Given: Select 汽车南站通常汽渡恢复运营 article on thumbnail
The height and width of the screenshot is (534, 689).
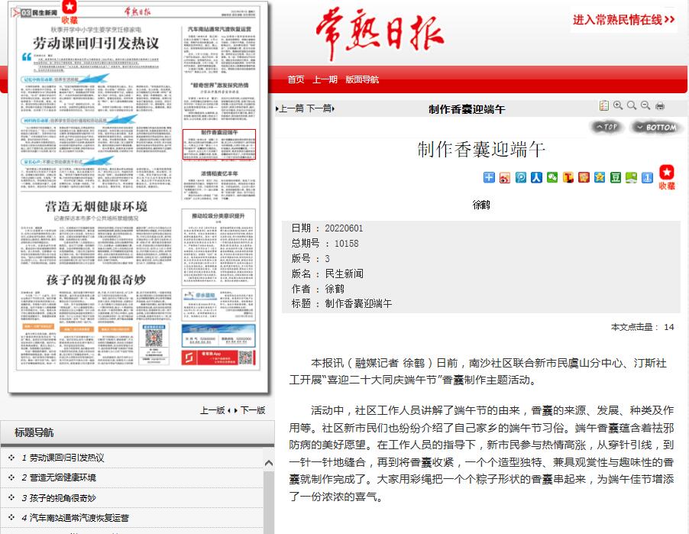Looking at the screenshot, I should click(x=219, y=29).
